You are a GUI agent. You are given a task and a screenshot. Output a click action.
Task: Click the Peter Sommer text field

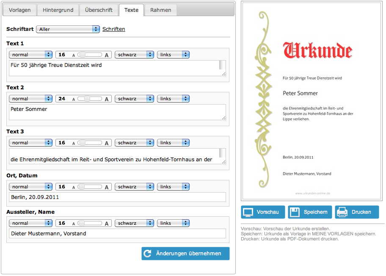pos(117,112)
